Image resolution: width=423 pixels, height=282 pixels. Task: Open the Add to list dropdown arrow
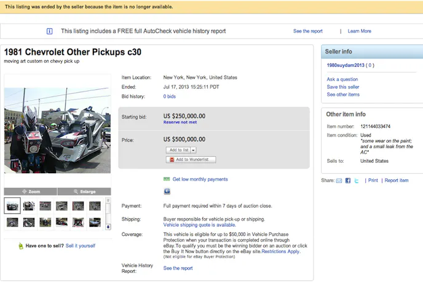pos(193,150)
